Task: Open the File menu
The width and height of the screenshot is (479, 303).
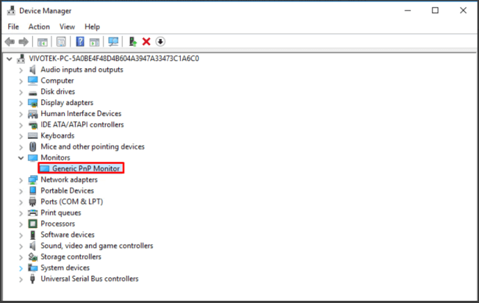Action: pyautogui.click(x=13, y=26)
